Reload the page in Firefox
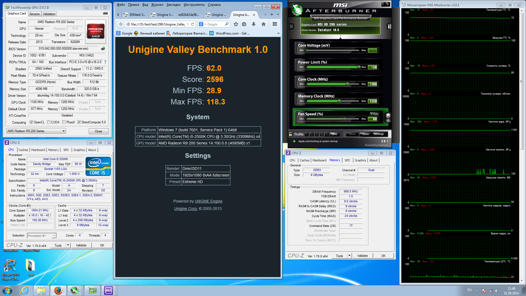Screen dimensions: 526x296 [x=193, y=24]
